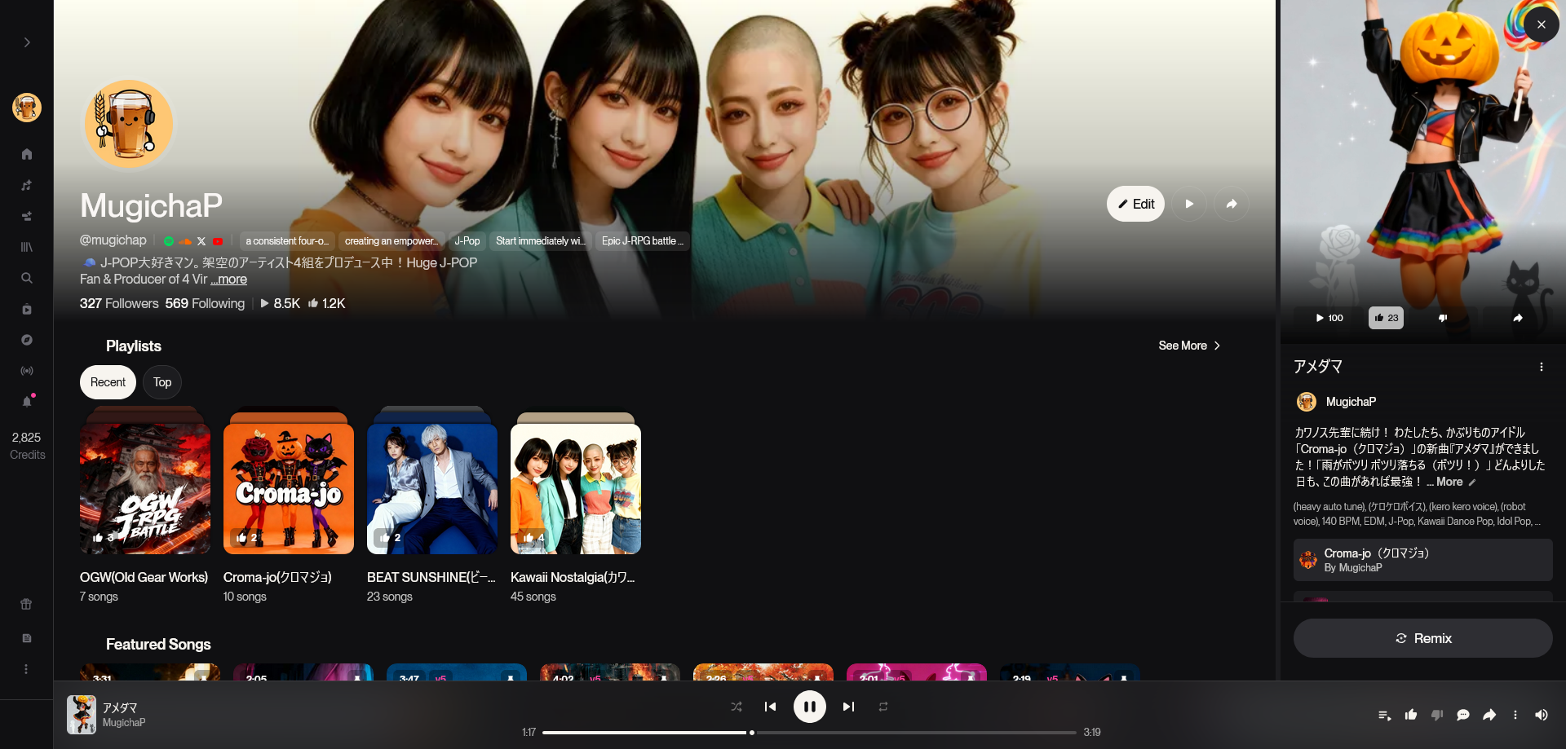Open the Search icon in sidebar
Image resolution: width=1566 pixels, height=749 pixels.
coord(27,278)
